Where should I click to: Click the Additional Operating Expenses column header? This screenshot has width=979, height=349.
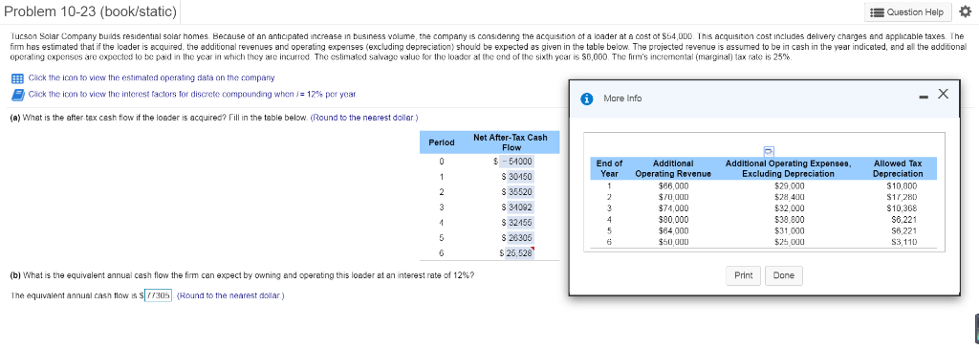click(x=788, y=168)
